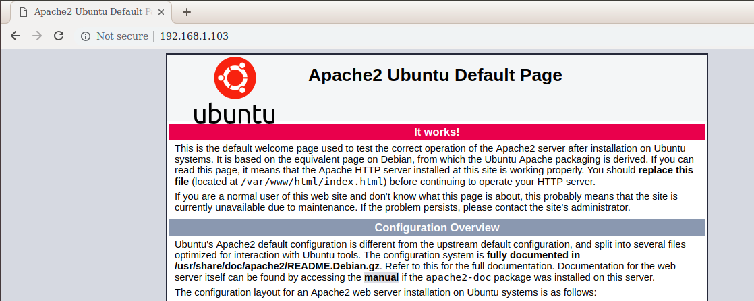The height and width of the screenshot is (301, 754).
Task: Click the Configuration Overview heading
Action: click(436, 228)
